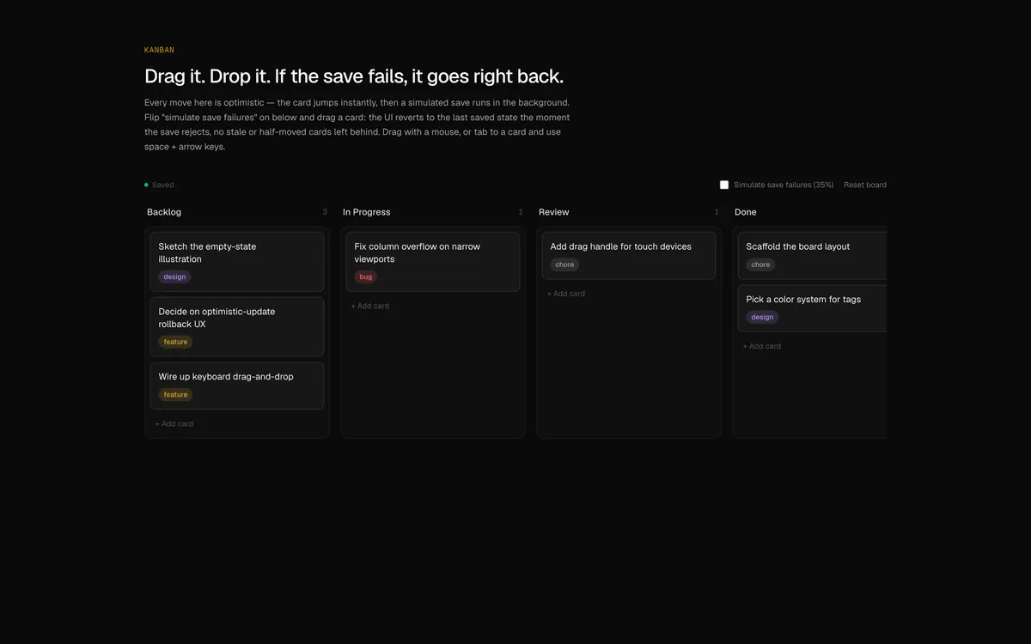Click the Backlog column title
1031x644 pixels.
click(x=164, y=212)
